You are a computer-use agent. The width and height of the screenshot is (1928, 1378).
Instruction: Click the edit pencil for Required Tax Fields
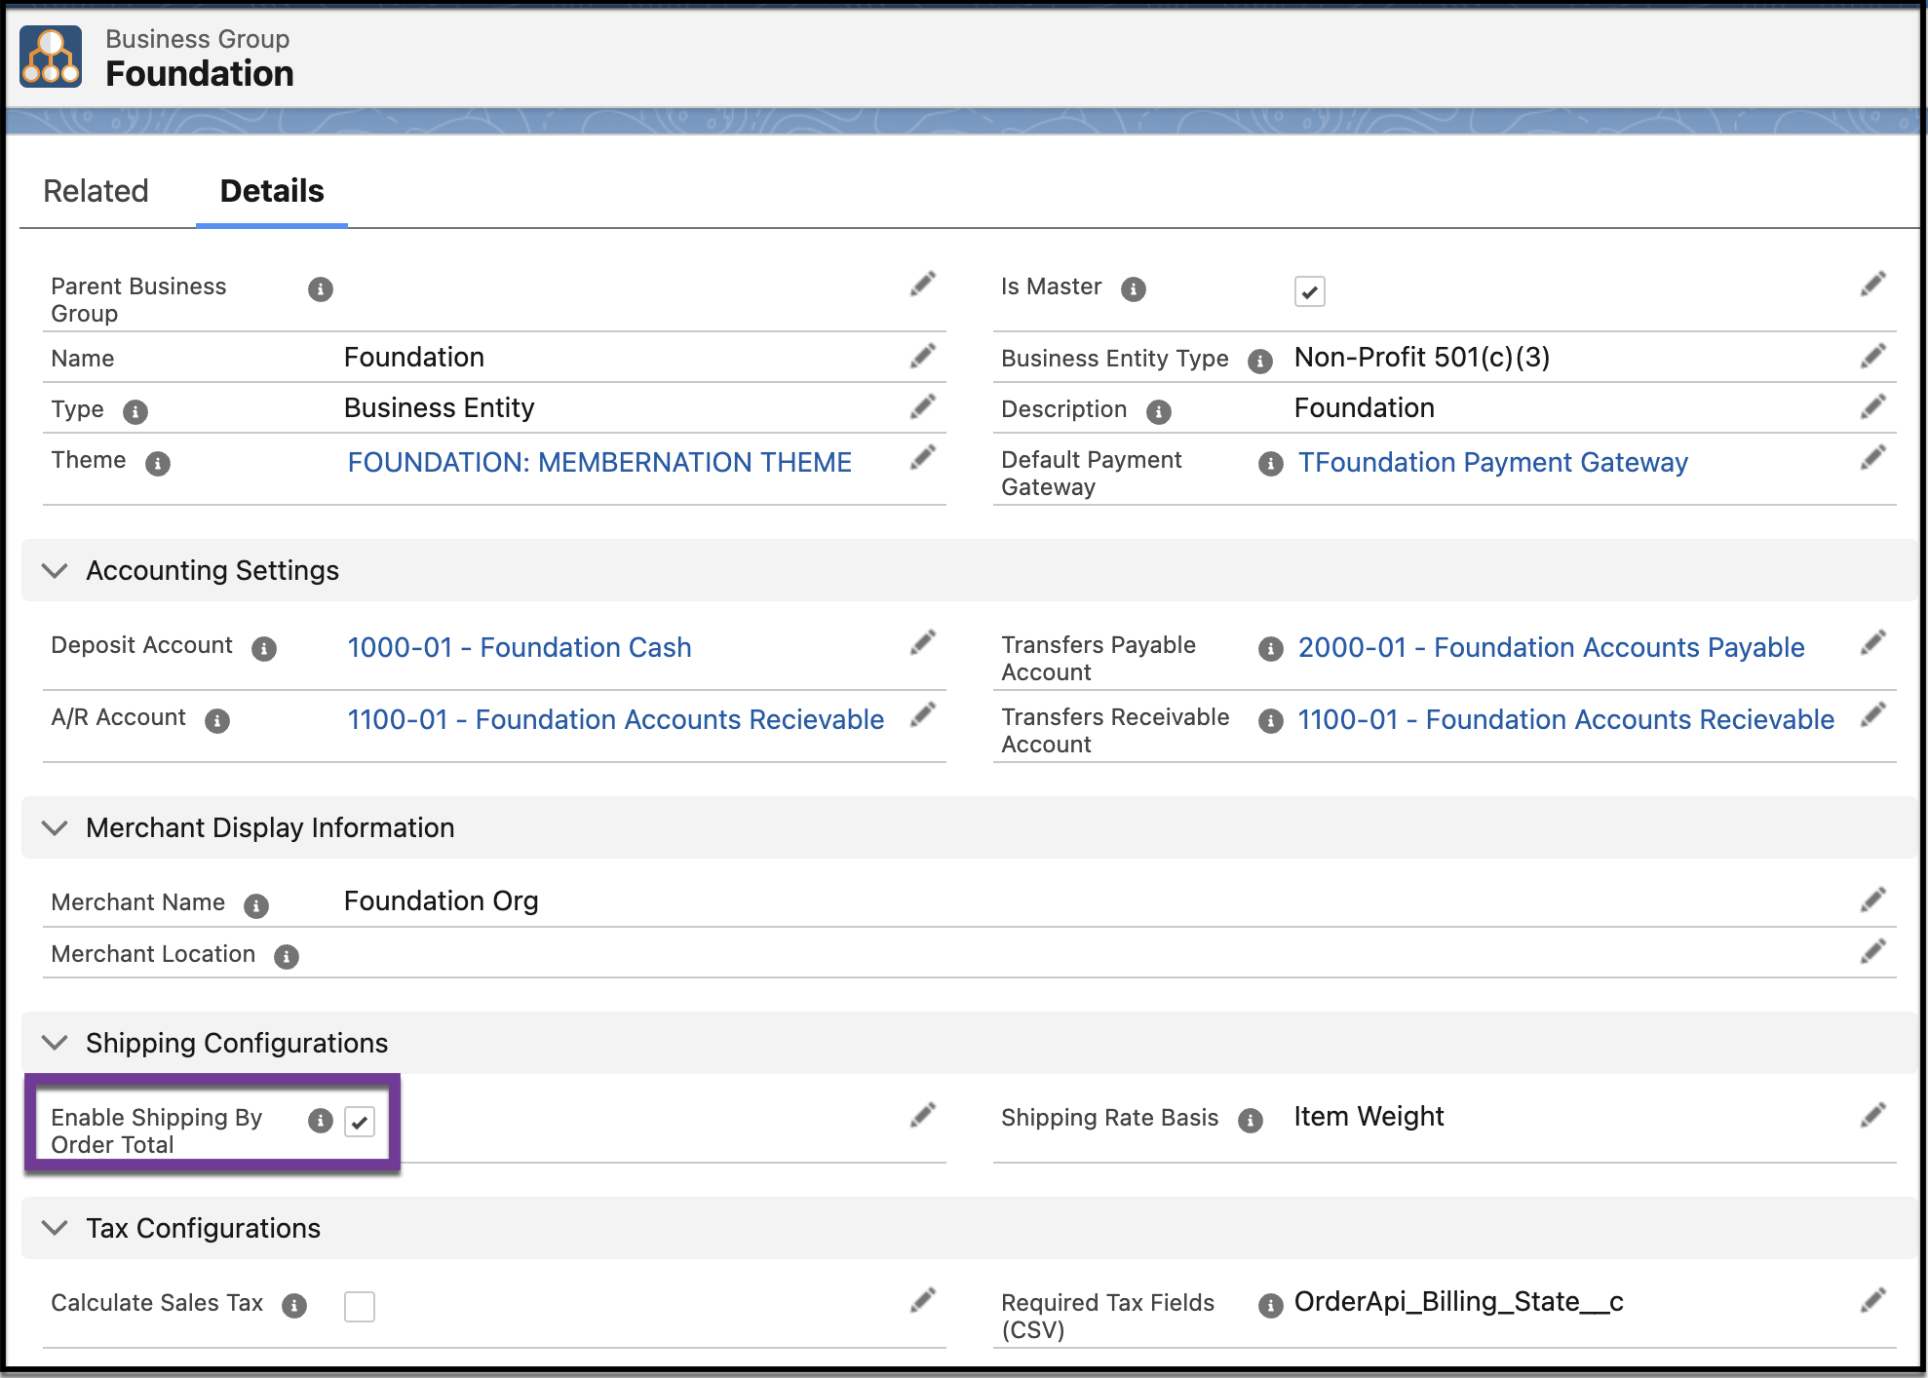click(1873, 1300)
